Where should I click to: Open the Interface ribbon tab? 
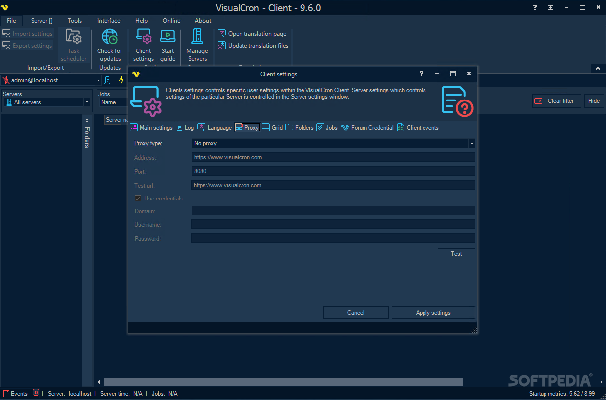109,21
